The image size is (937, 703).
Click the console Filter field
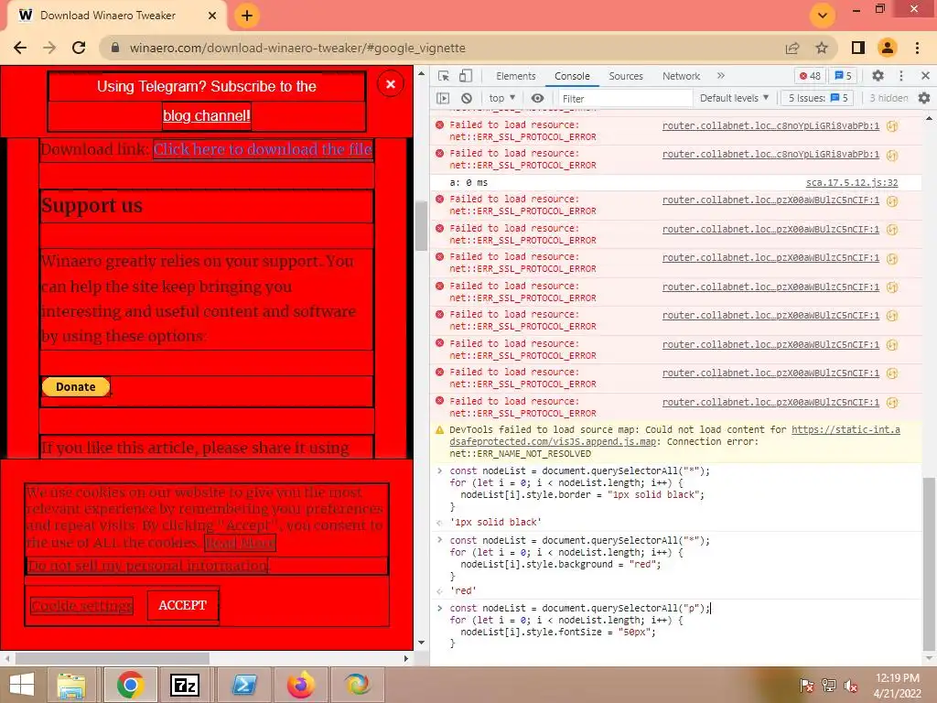(x=626, y=99)
